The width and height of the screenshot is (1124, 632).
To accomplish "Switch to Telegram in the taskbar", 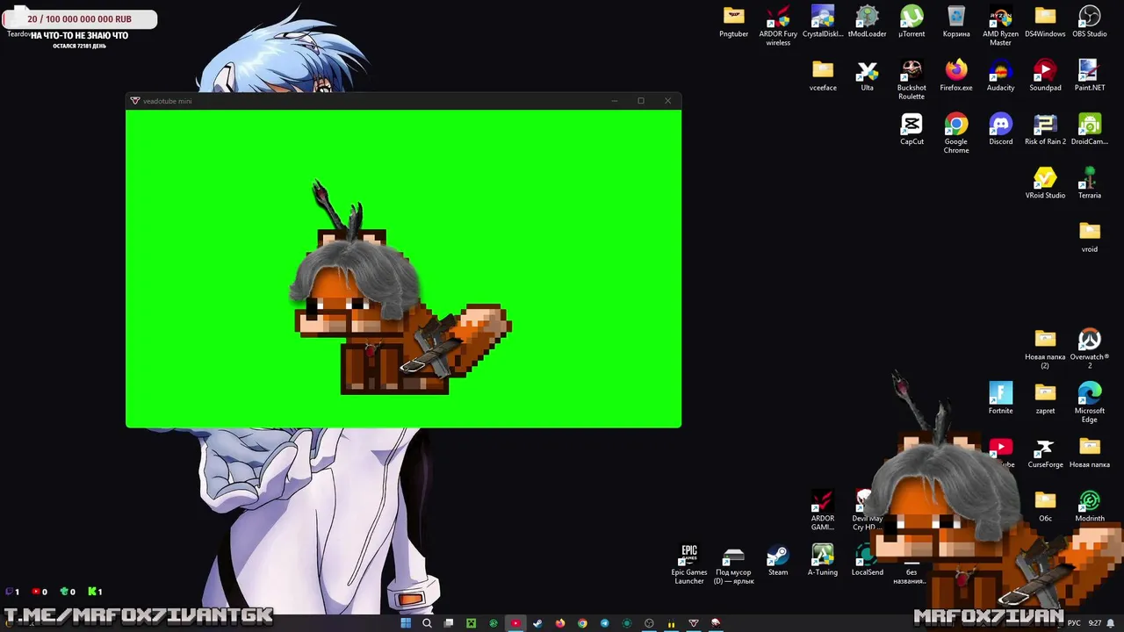I will click(x=604, y=623).
